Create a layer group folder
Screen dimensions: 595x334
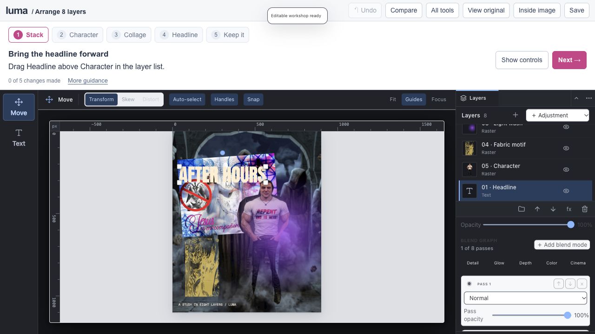(x=522, y=209)
